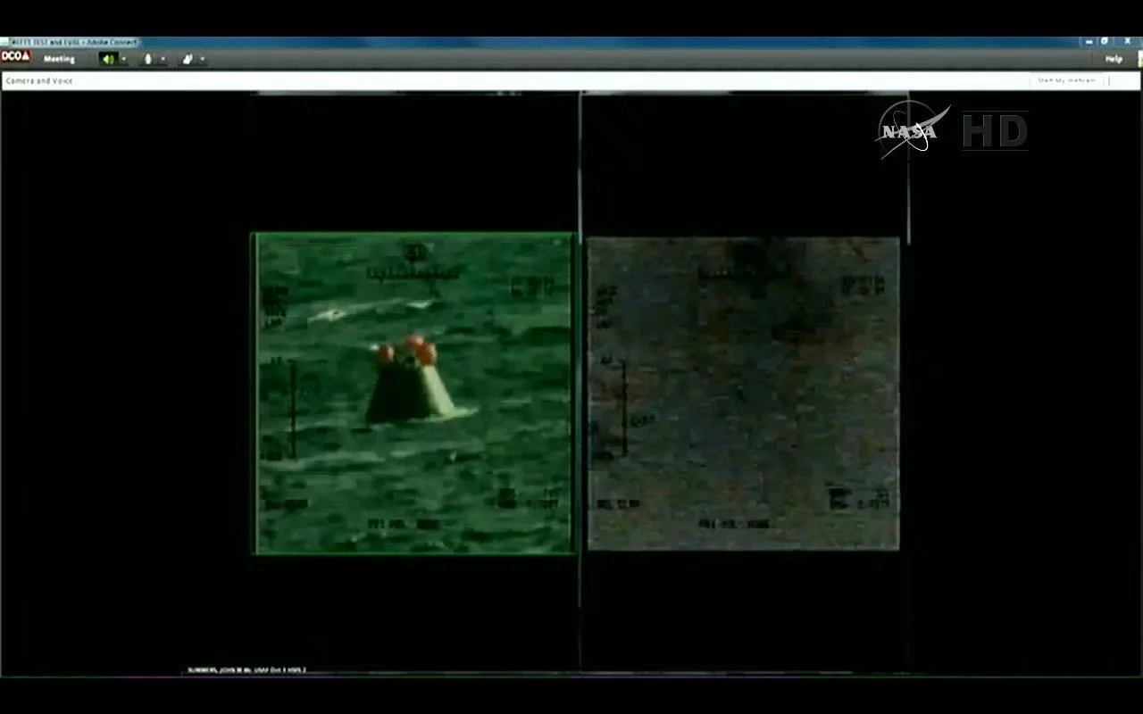This screenshot has height=714, width=1143.
Task: Expand the microphone options dropdown arrow
Action: click(163, 59)
